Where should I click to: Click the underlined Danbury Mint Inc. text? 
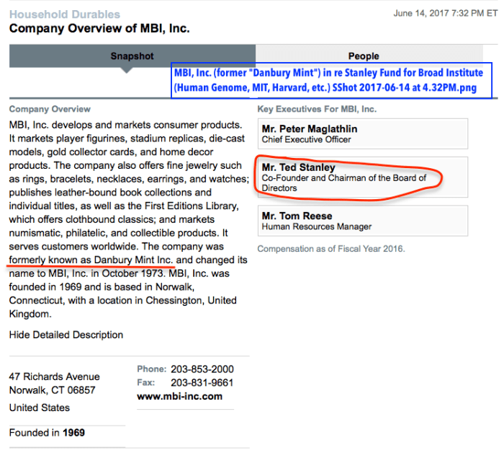(133, 260)
